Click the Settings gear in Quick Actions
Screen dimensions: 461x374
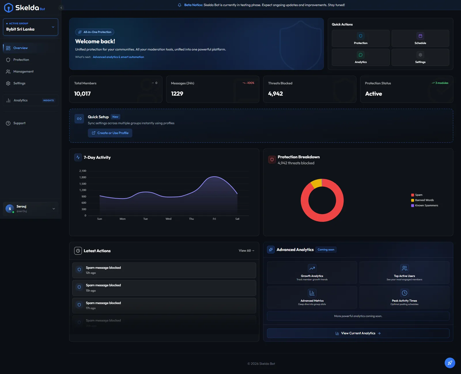420,54
